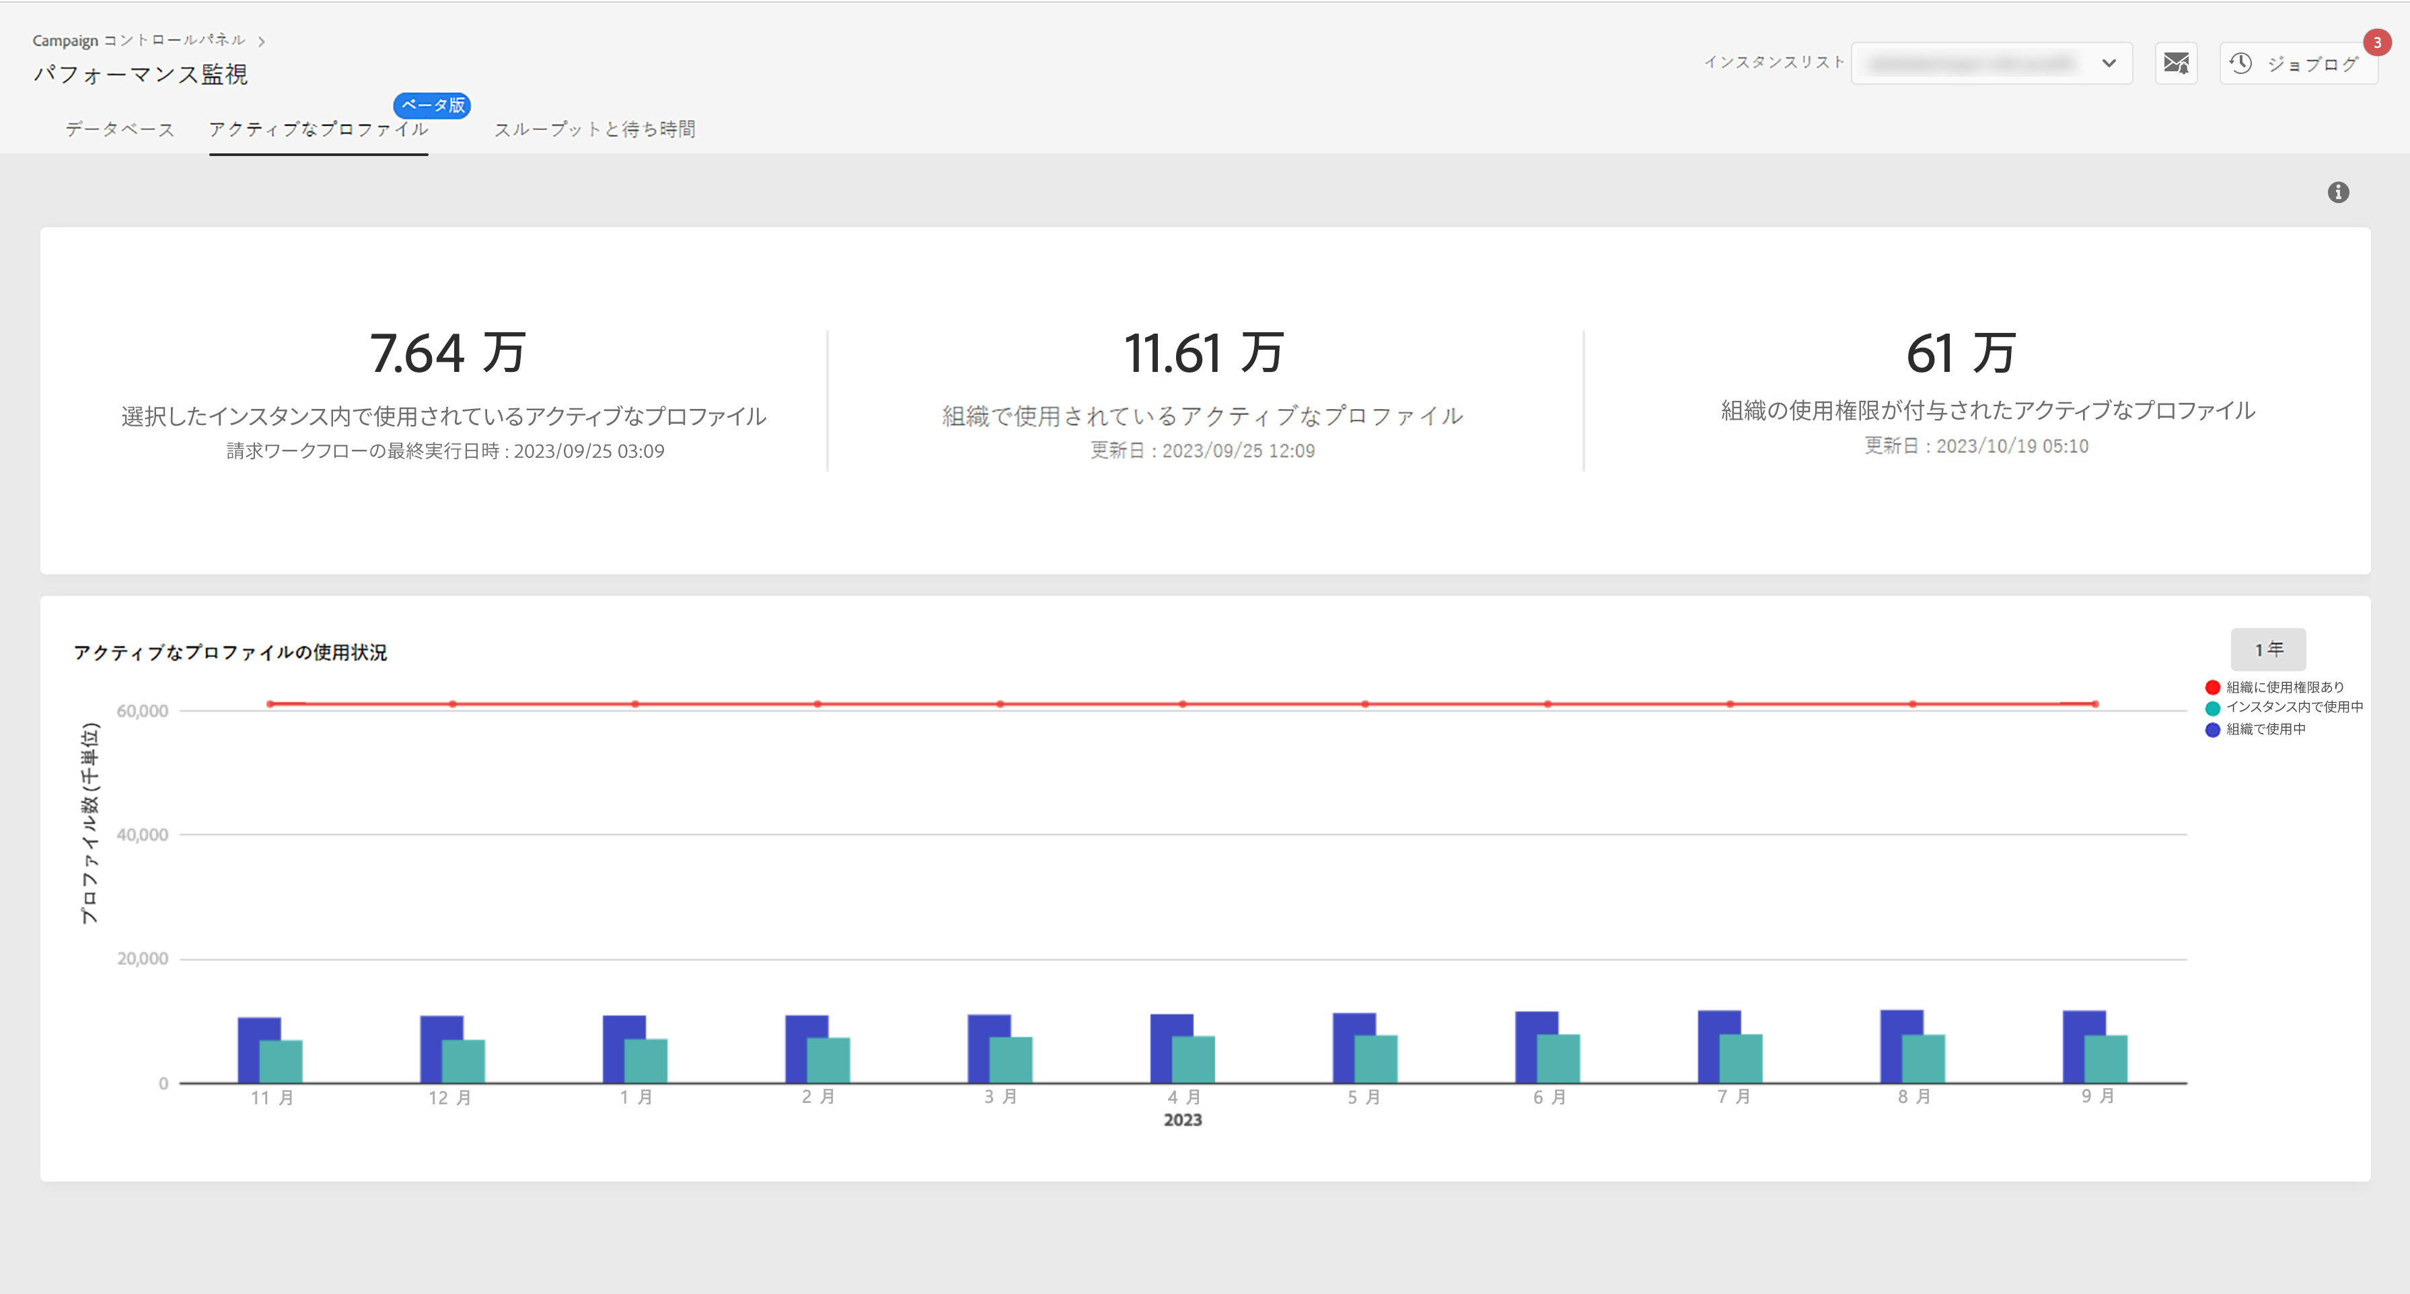Open the インスタンスリスト dropdown
The image size is (2410, 1294).
pos(1974,64)
